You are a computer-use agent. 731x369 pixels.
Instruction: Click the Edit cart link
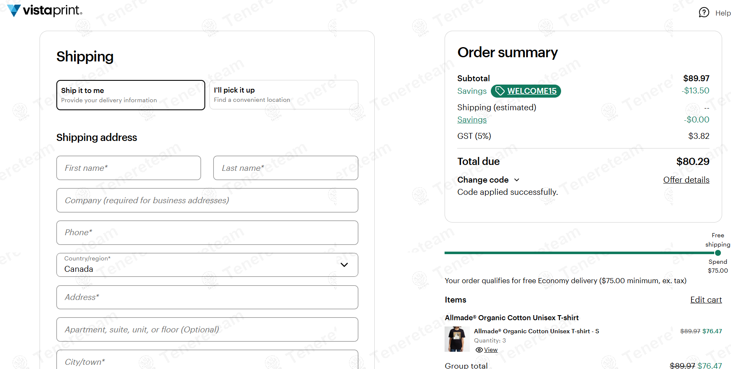click(706, 300)
